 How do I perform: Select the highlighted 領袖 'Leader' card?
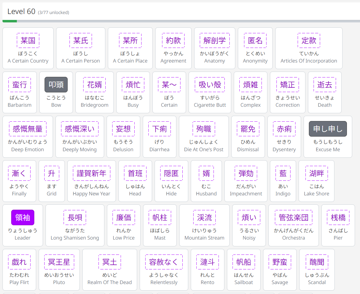click(23, 225)
